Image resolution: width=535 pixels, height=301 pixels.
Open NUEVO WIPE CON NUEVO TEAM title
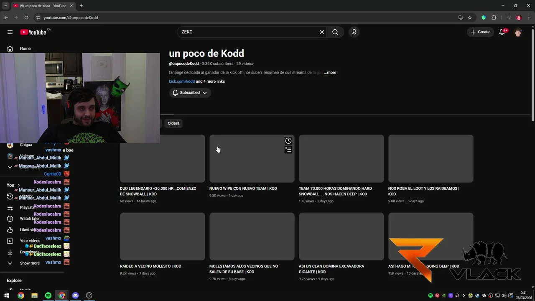(x=243, y=189)
